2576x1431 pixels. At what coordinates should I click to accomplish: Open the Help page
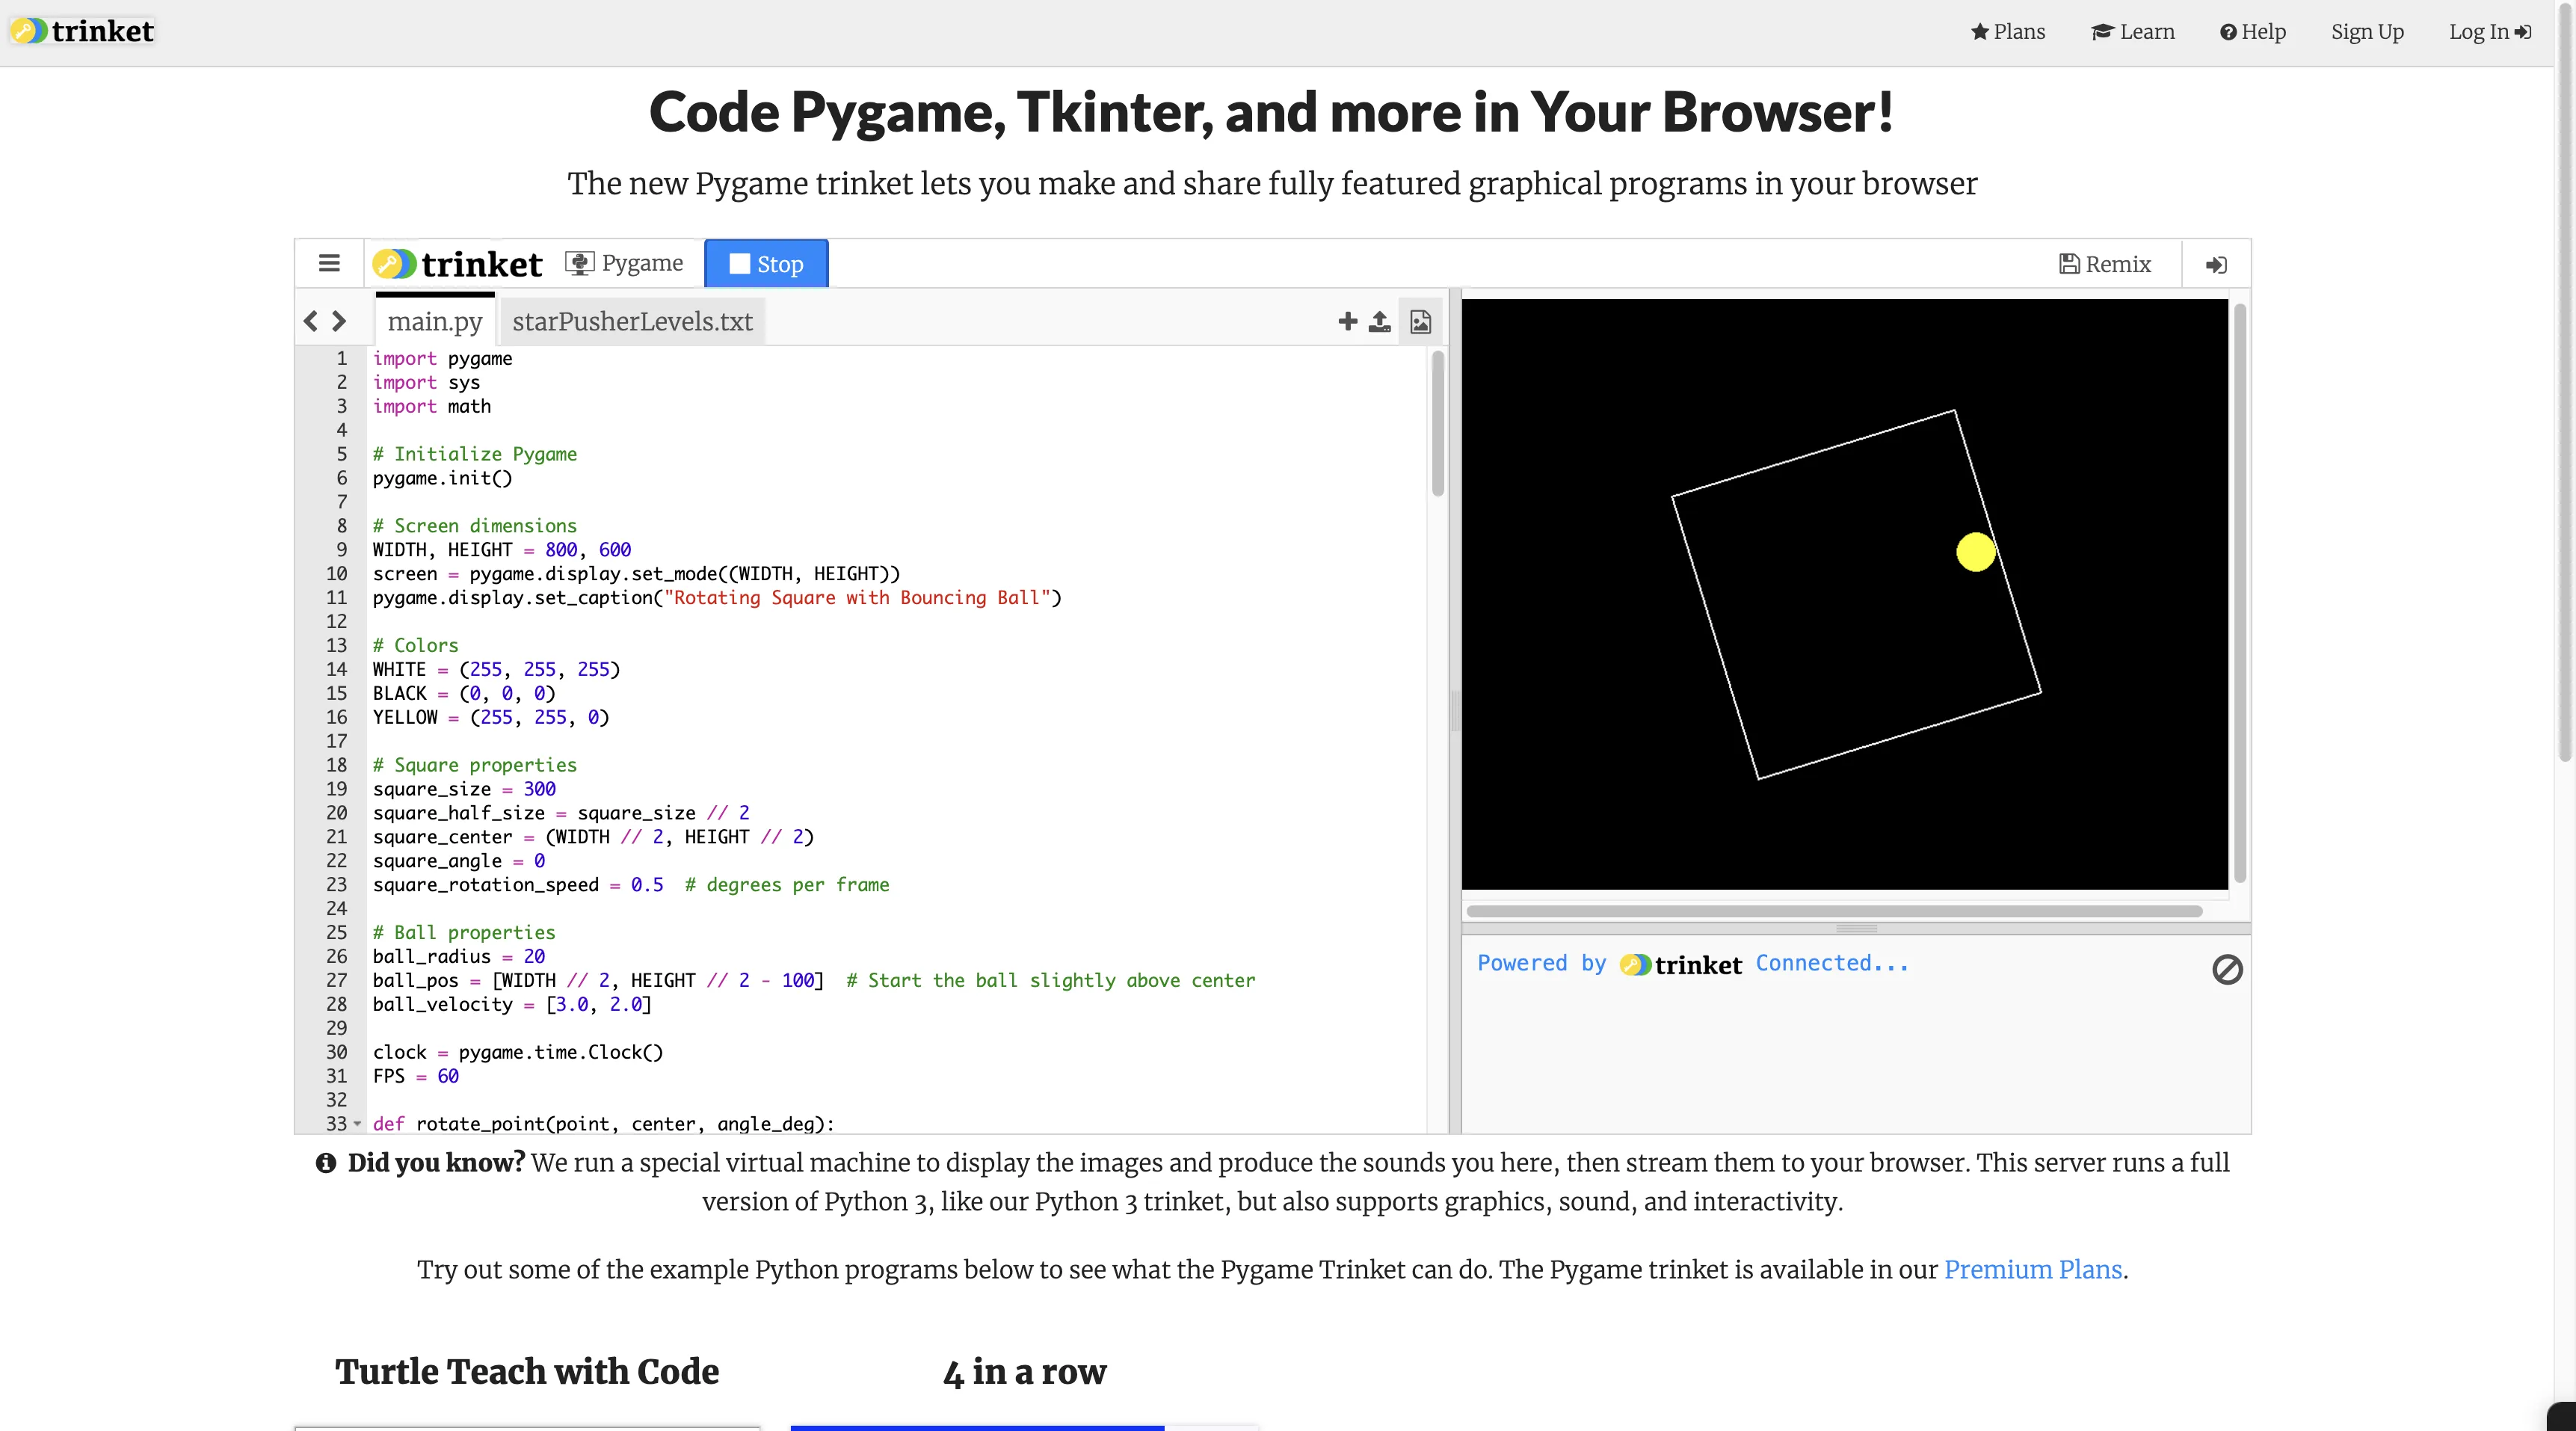pyautogui.click(x=2253, y=32)
